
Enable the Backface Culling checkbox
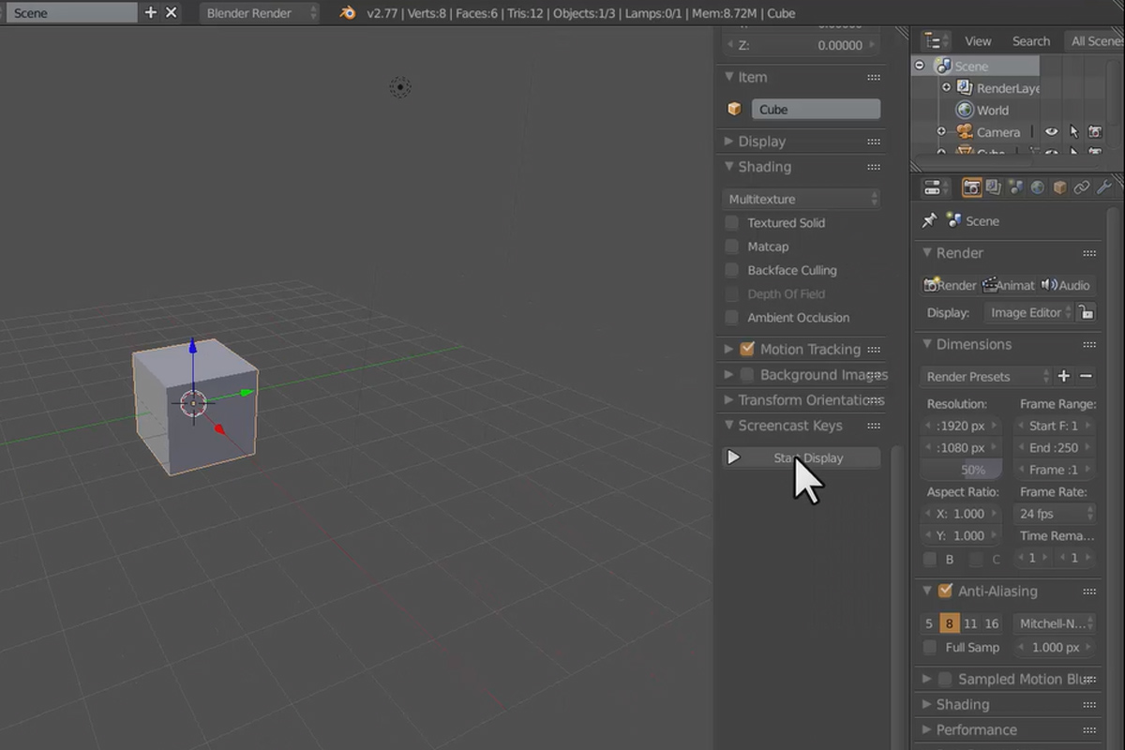pyautogui.click(x=732, y=270)
